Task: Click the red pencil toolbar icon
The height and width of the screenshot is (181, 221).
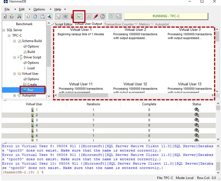Action: tap(95, 16)
